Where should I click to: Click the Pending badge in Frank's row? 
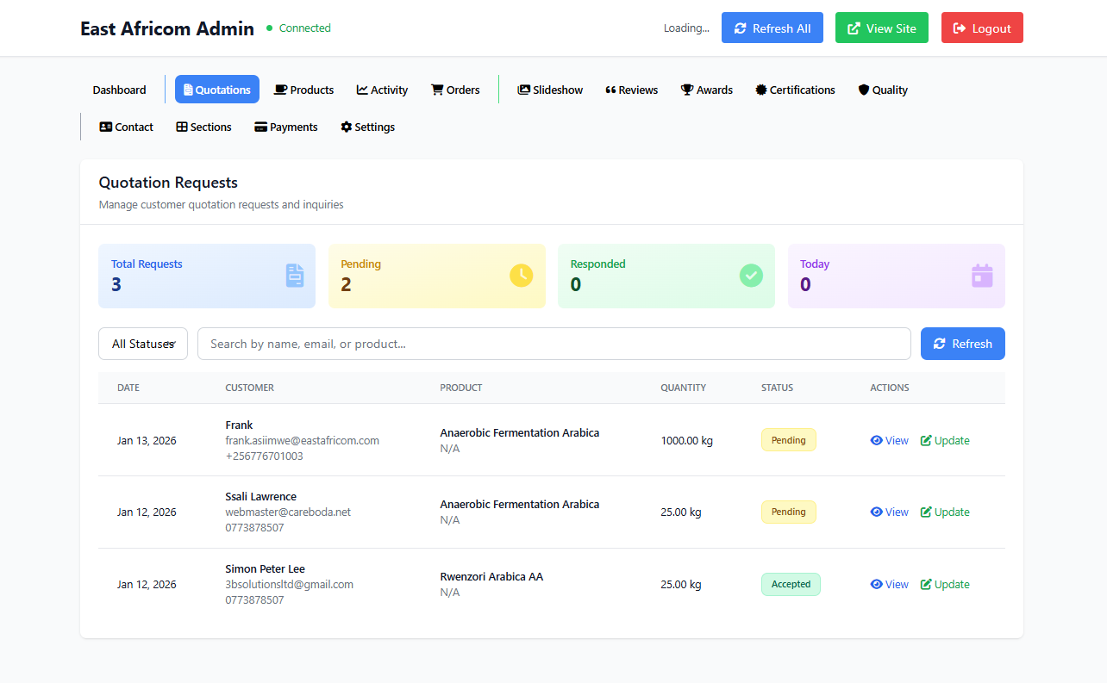point(788,440)
